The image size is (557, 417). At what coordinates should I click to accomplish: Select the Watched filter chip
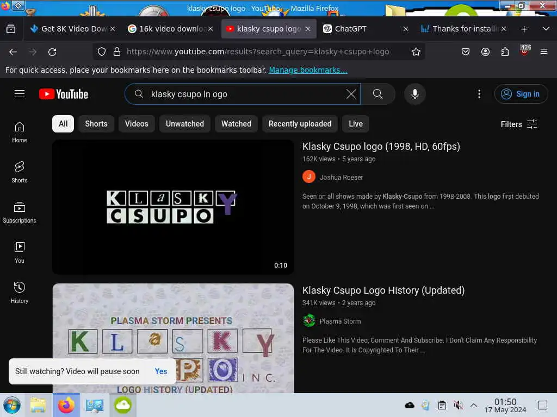point(236,124)
